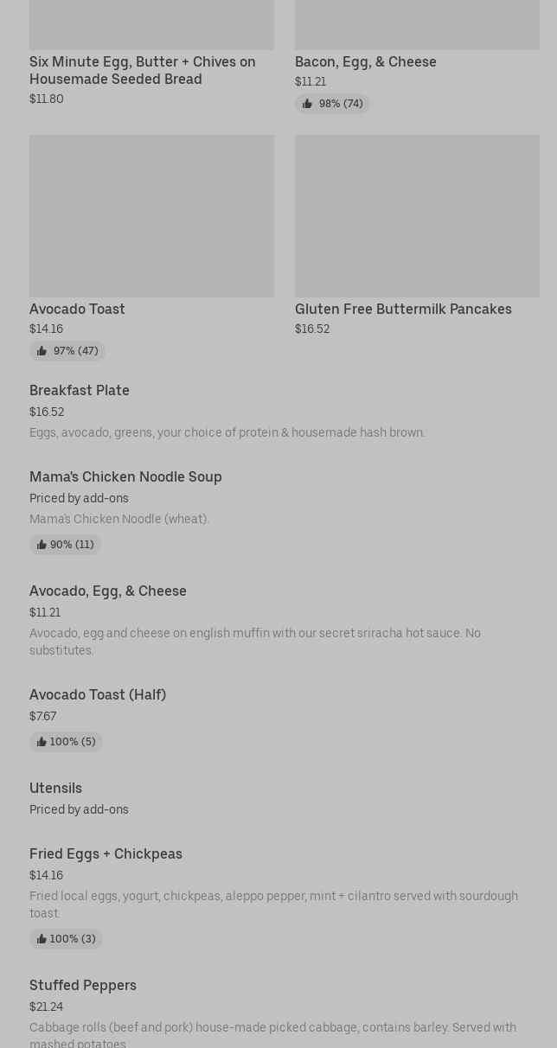Select Six Minute Egg, Butter + Chives item
This screenshot has width=557, height=1048.
(x=143, y=70)
